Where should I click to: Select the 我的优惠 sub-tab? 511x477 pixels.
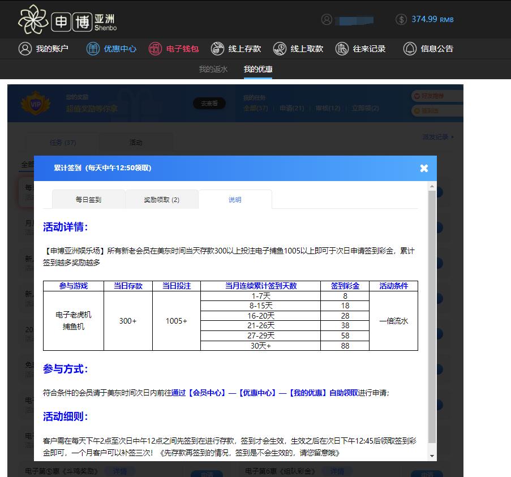pos(258,69)
